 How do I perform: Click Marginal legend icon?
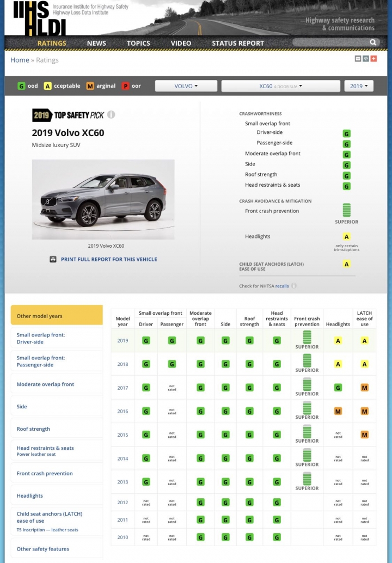pyautogui.click(x=90, y=86)
